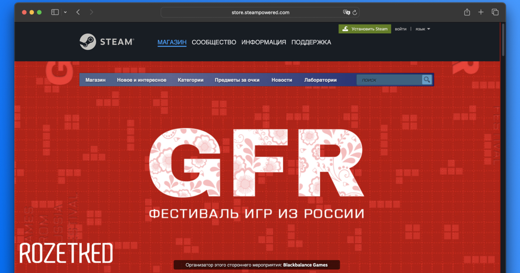The height and width of the screenshot is (273, 520).
Task: Open the СООБЩЕСТВО top menu item
Action: [214, 42]
